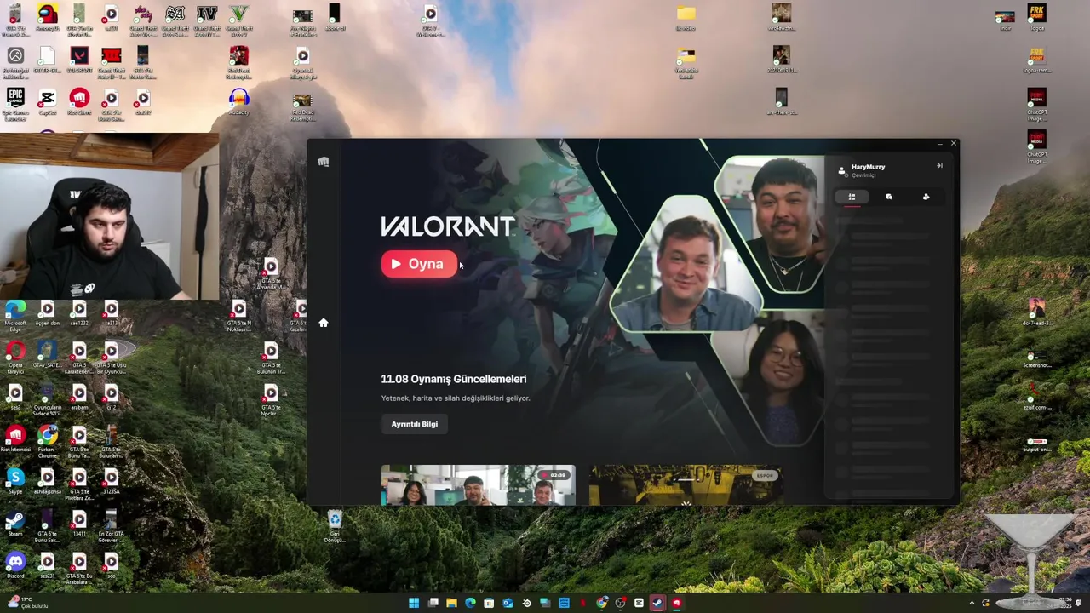This screenshot has height=613, width=1090.
Task: Click the add friend icon in the social panel
Action: pos(926,197)
